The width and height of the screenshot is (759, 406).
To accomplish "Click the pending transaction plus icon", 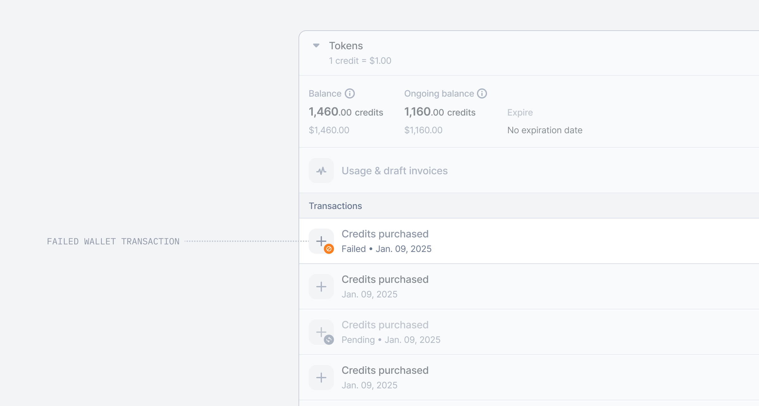I will (321, 331).
